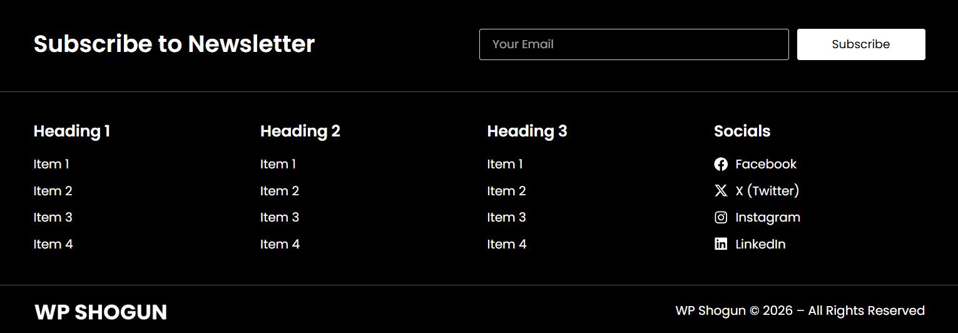Choose Item 4 under Heading 1
Image resolution: width=958 pixels, height=333 pixels.
53,244
